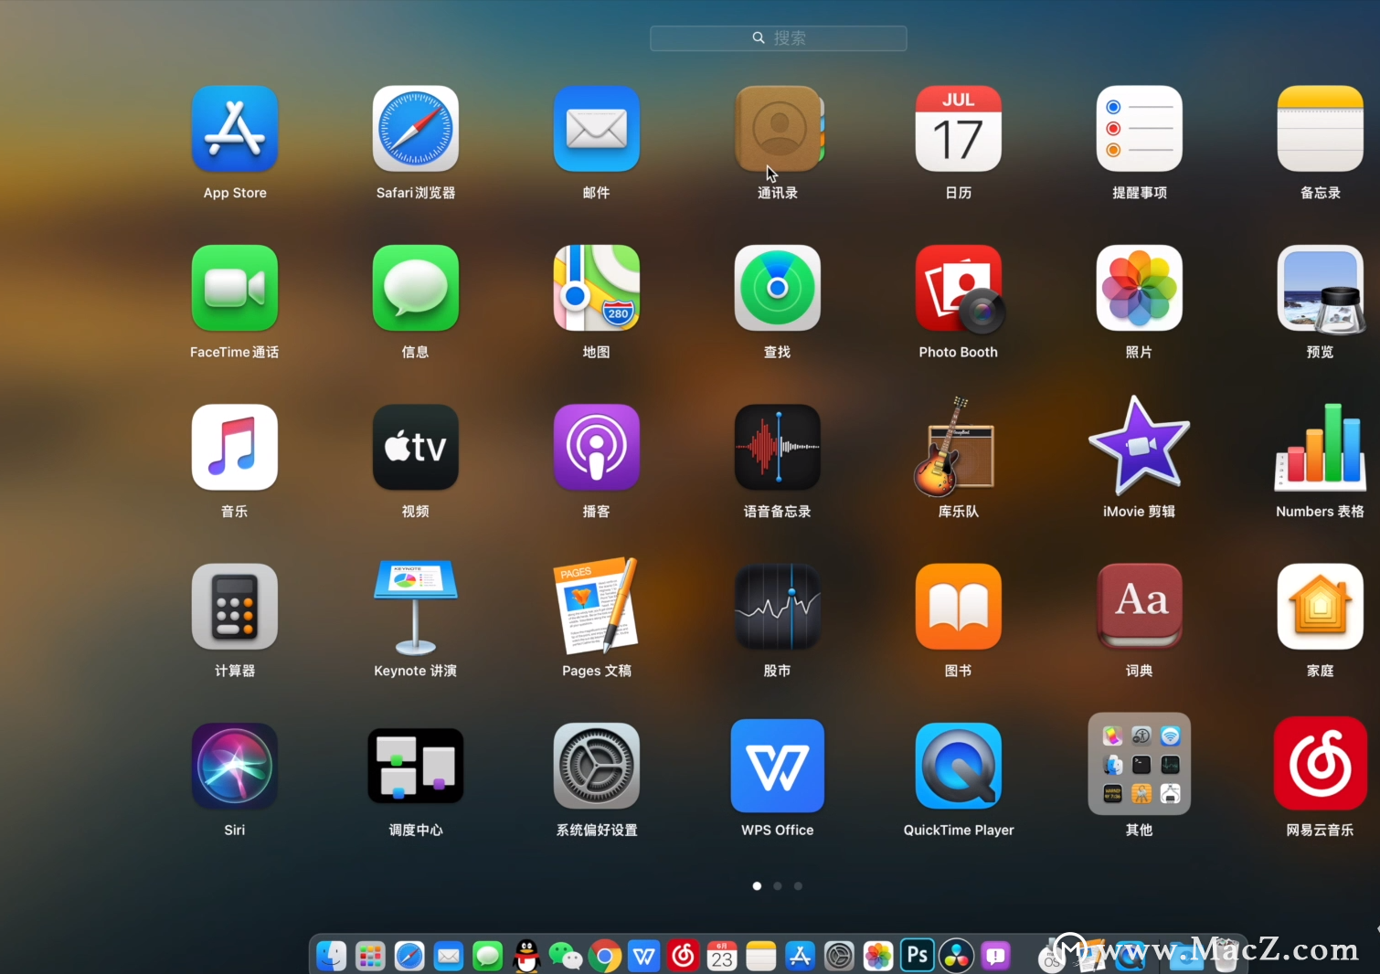Launch 音乐 music app
The height and width of the screenshot is (974, 1380).
click(x=235, y=447)
